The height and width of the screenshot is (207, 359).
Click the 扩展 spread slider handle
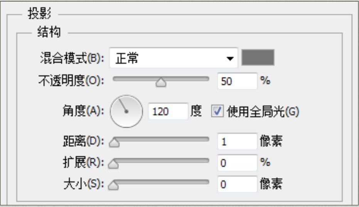pyautogui.click(x=114, y=165)
